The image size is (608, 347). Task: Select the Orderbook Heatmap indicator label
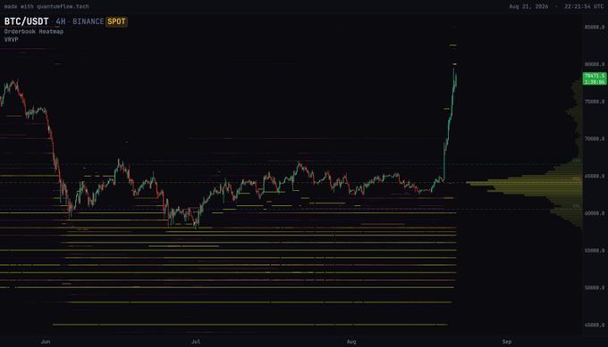34,32
